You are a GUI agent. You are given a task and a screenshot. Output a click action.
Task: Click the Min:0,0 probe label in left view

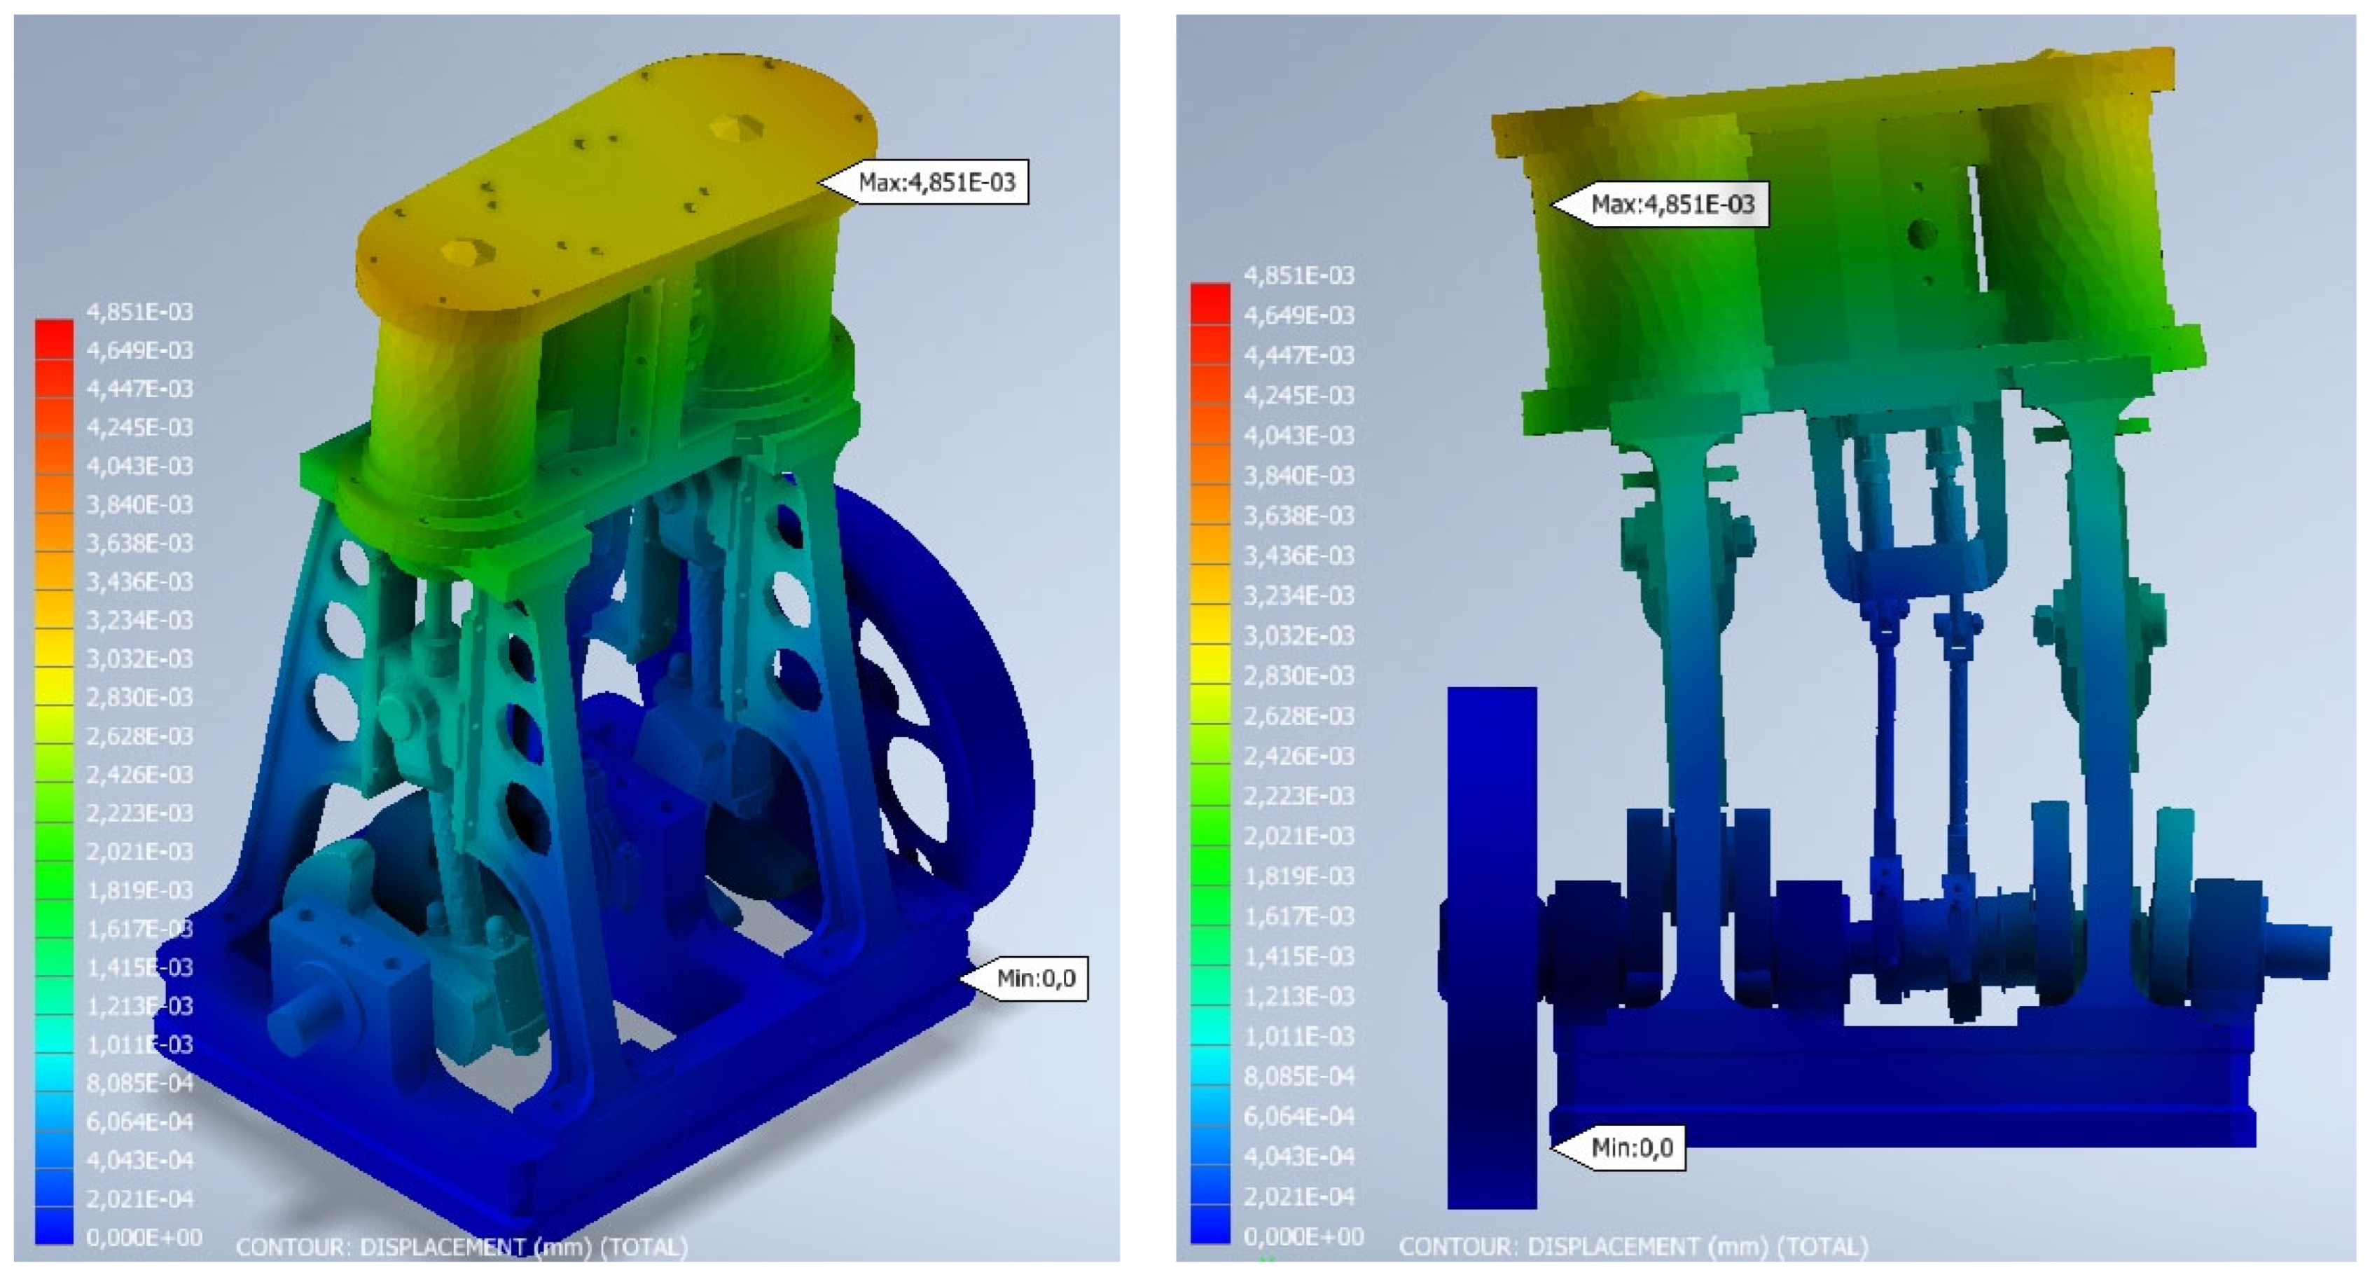tap(1035, 977)
